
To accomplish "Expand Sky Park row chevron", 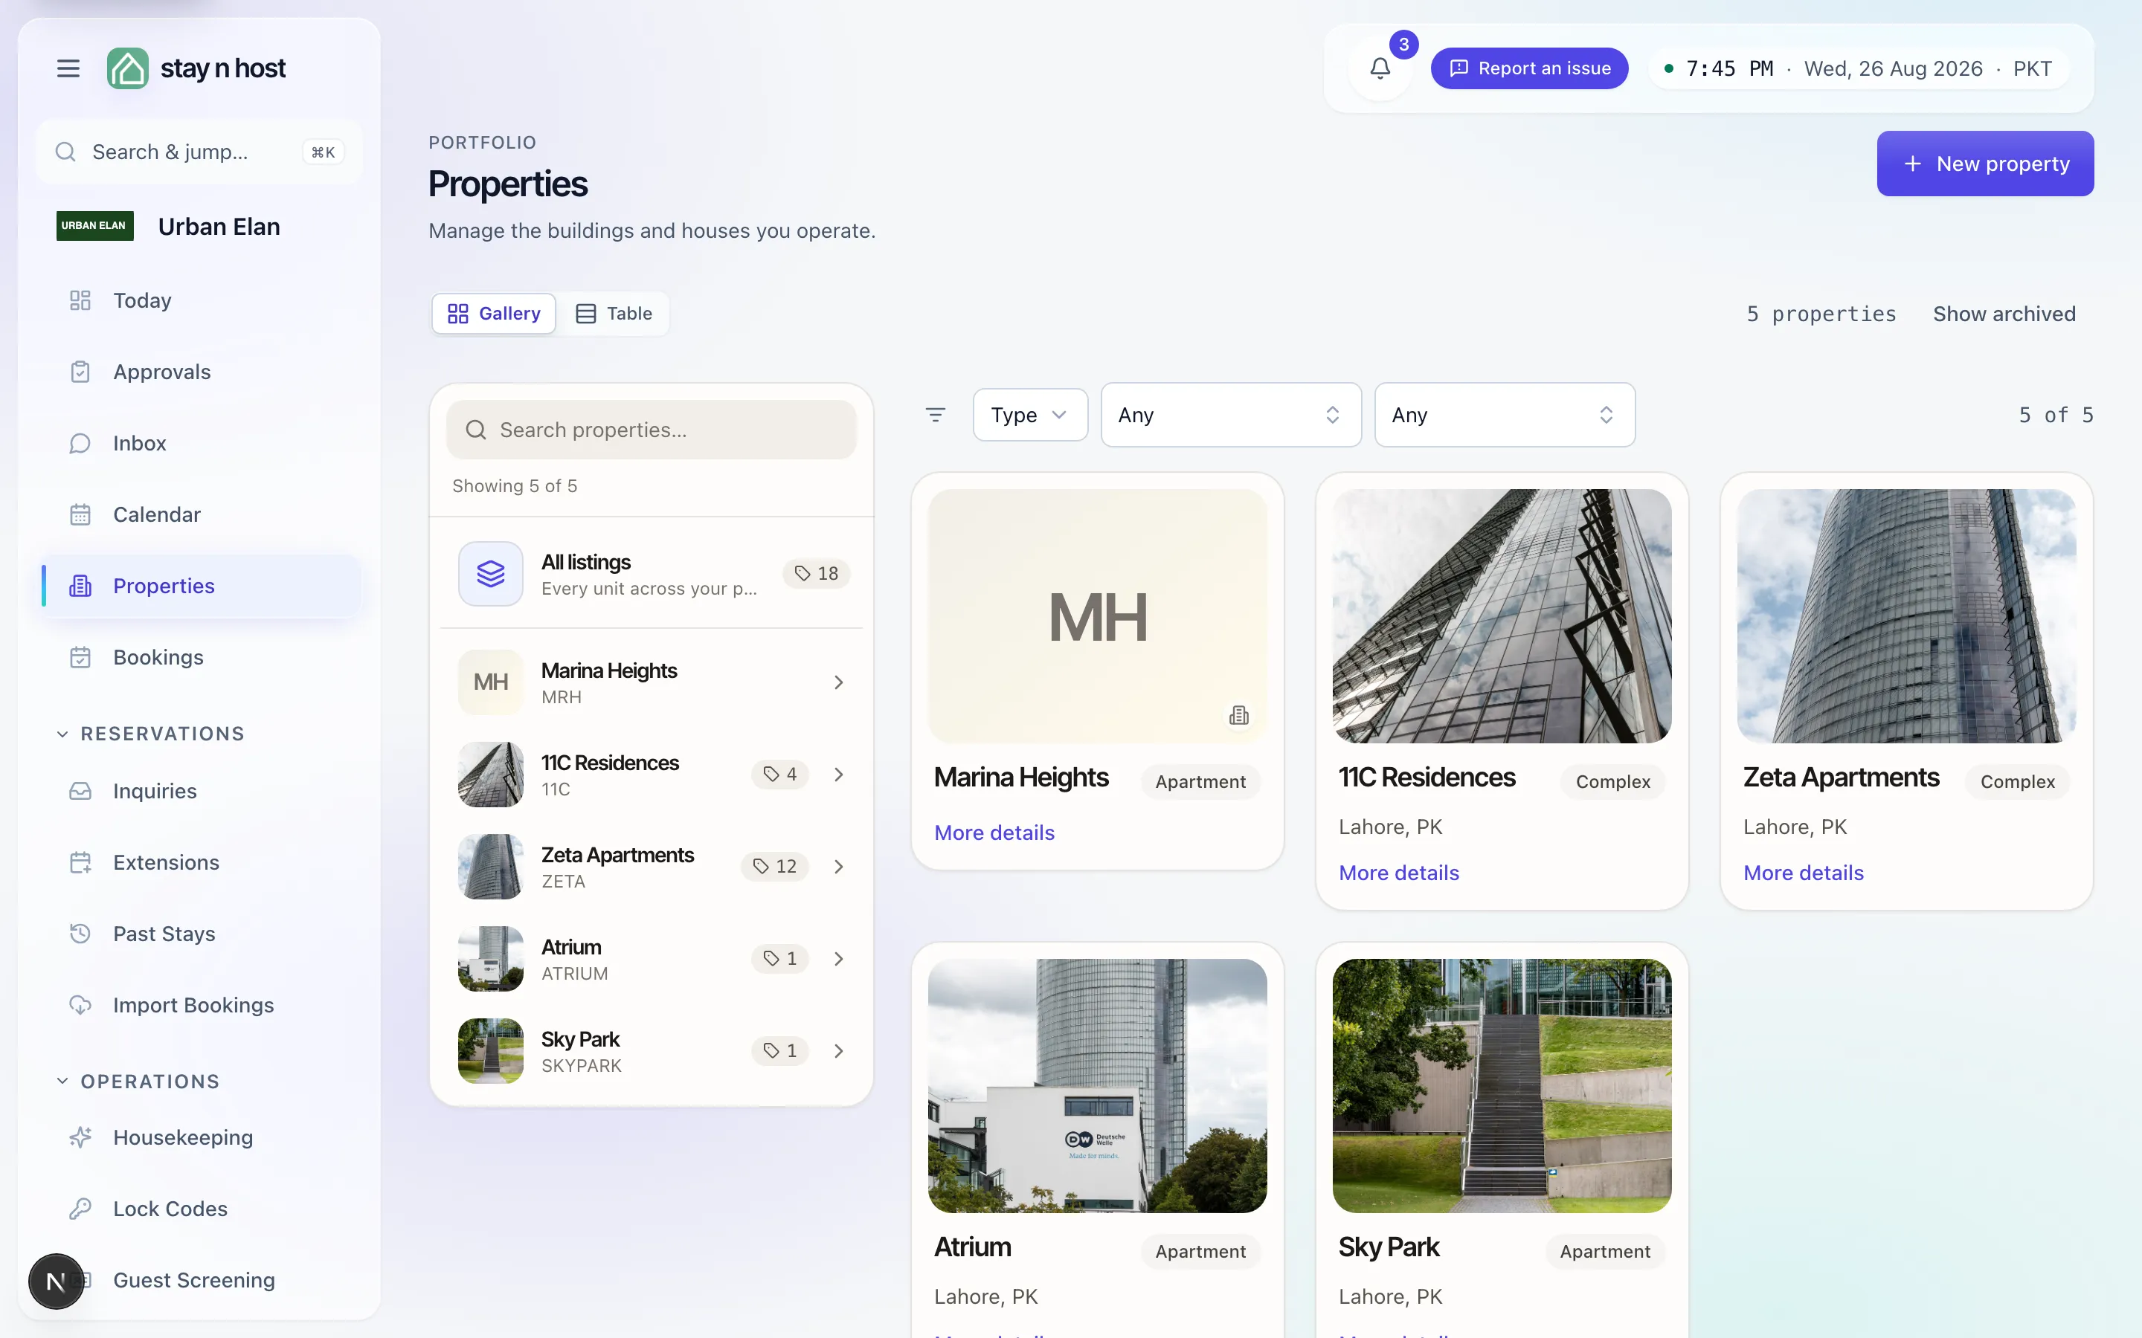I will tap(838, 1050).
